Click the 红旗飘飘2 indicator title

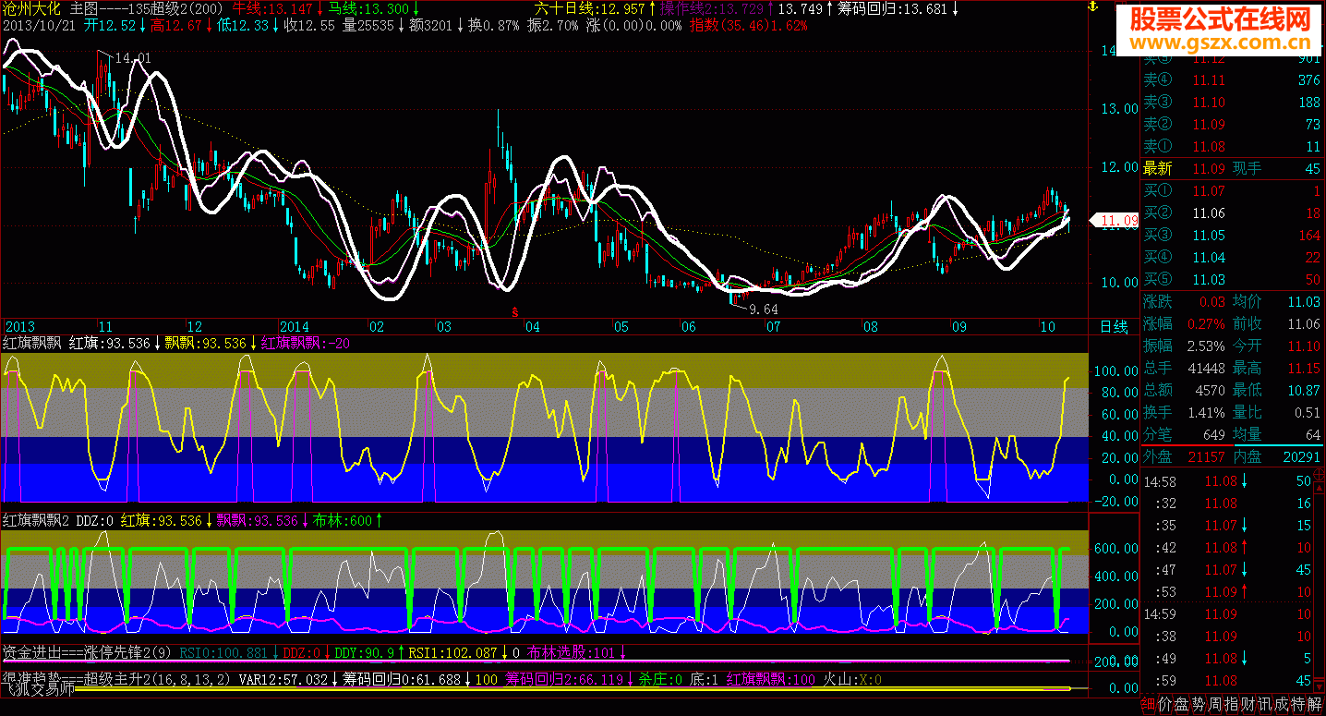click(x=37, y=521)
